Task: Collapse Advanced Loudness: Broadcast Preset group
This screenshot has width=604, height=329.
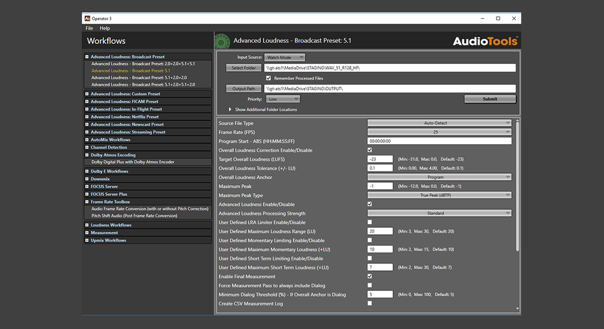Action: pos(87,57)
